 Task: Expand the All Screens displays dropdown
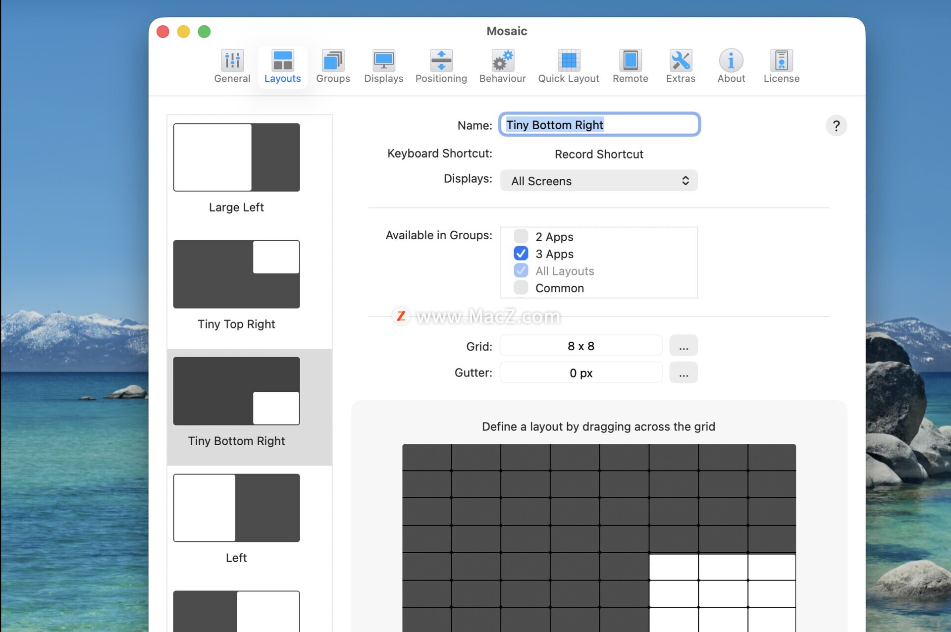[599, 181]
